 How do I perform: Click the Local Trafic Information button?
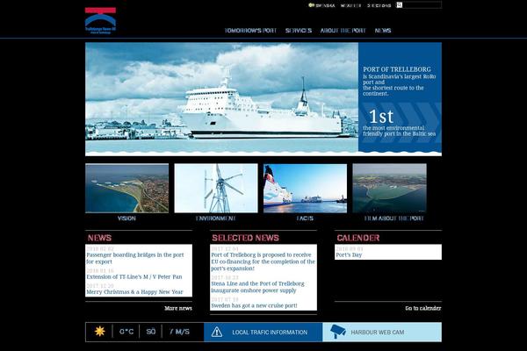click(263, 332)
